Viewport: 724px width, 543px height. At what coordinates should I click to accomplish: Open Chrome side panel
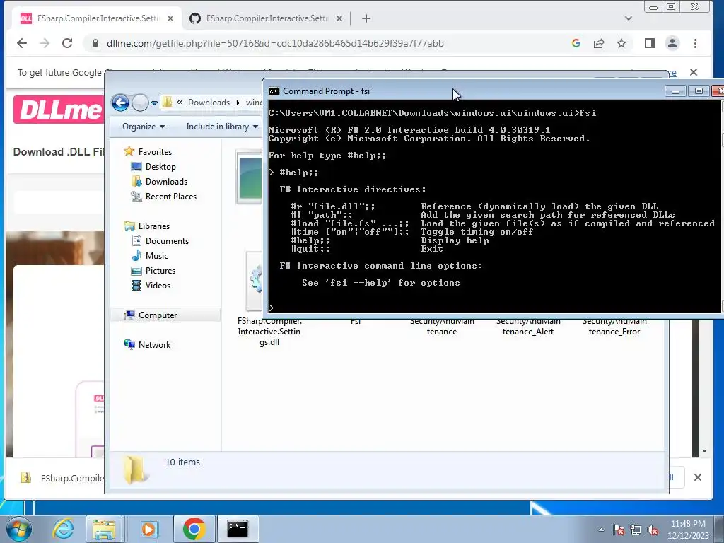650,43
